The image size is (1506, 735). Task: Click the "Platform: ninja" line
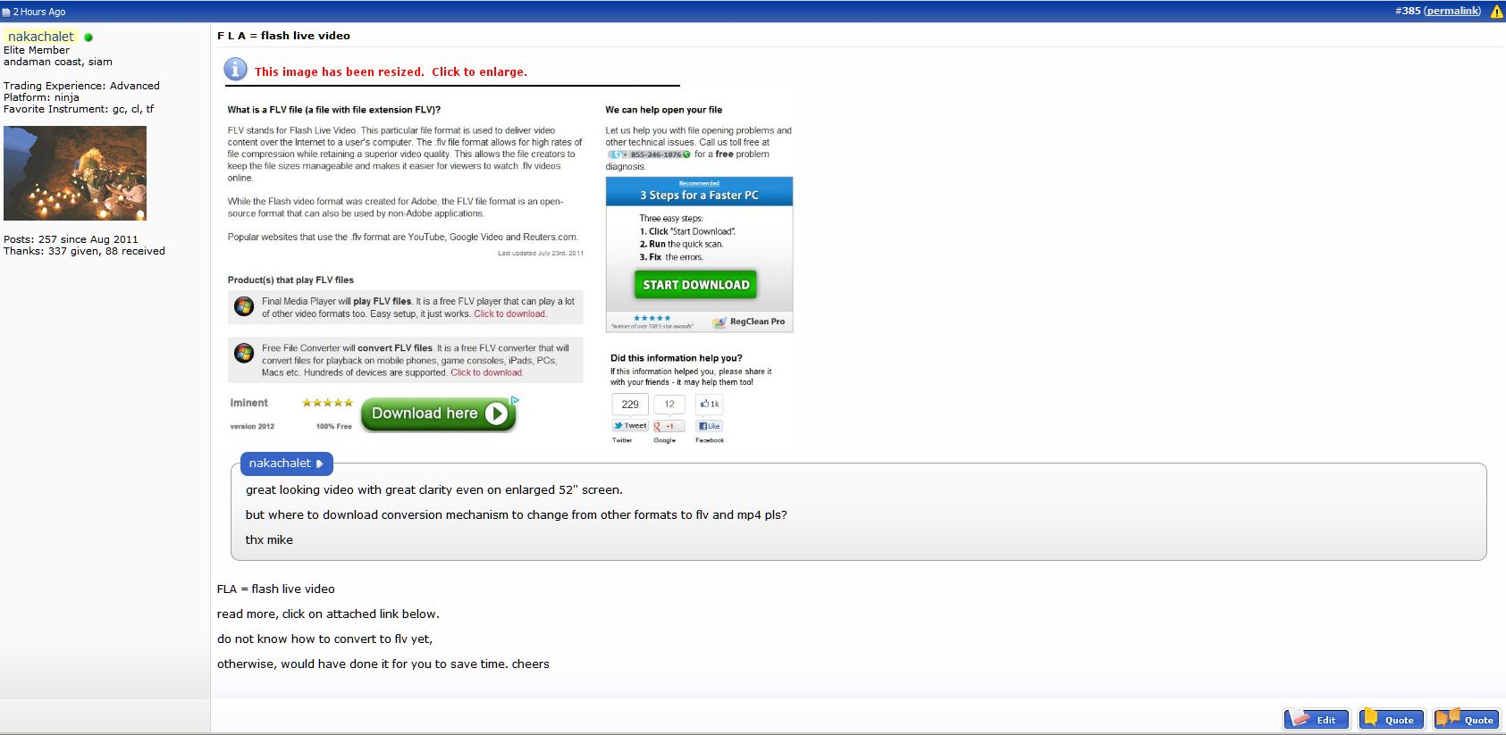(x=41, y=97)
